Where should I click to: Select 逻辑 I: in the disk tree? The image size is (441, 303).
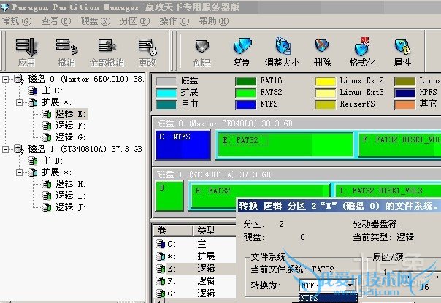click(70, 196)
